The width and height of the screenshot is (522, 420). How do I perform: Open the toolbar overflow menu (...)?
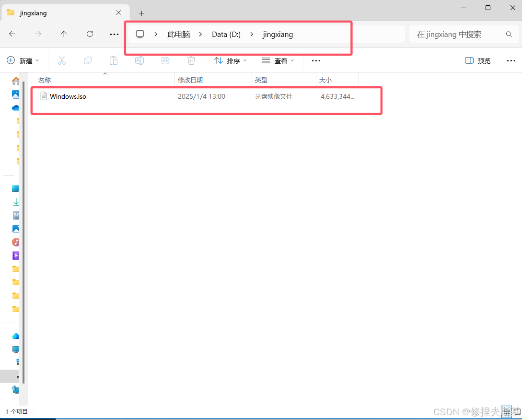pyautogui.click(x=315, y=60)
